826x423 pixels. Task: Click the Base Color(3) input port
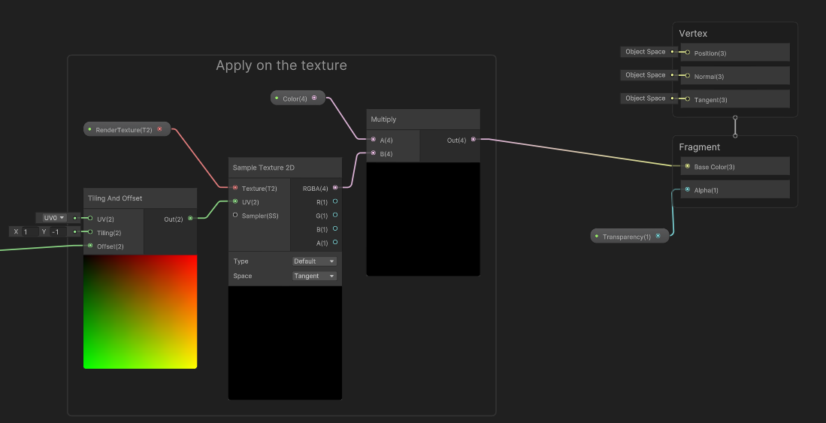[687, 166]
